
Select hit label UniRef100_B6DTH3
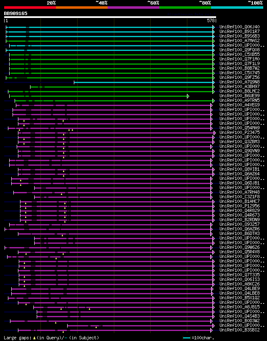(x=239, y=234)
